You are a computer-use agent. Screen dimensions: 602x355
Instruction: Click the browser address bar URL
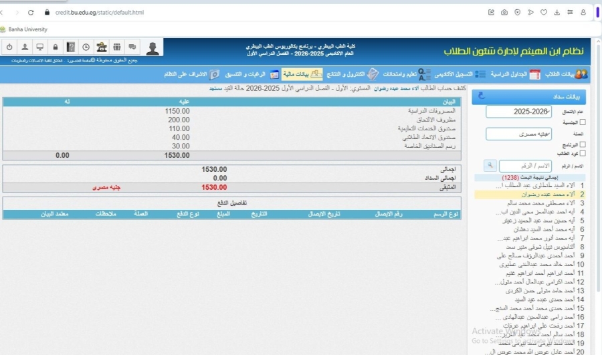100,12
